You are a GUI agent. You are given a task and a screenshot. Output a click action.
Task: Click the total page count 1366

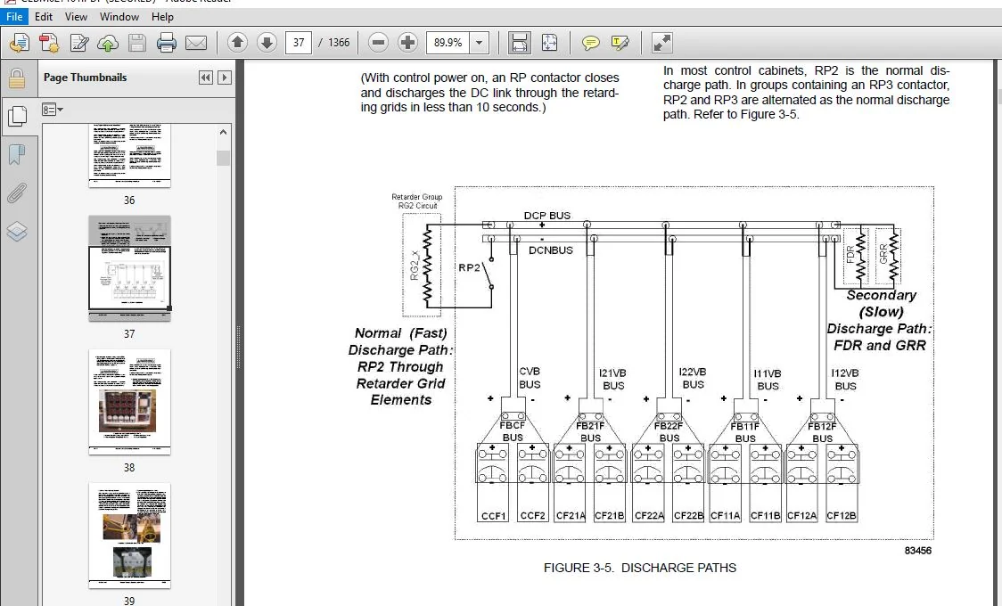click(339, 43)
